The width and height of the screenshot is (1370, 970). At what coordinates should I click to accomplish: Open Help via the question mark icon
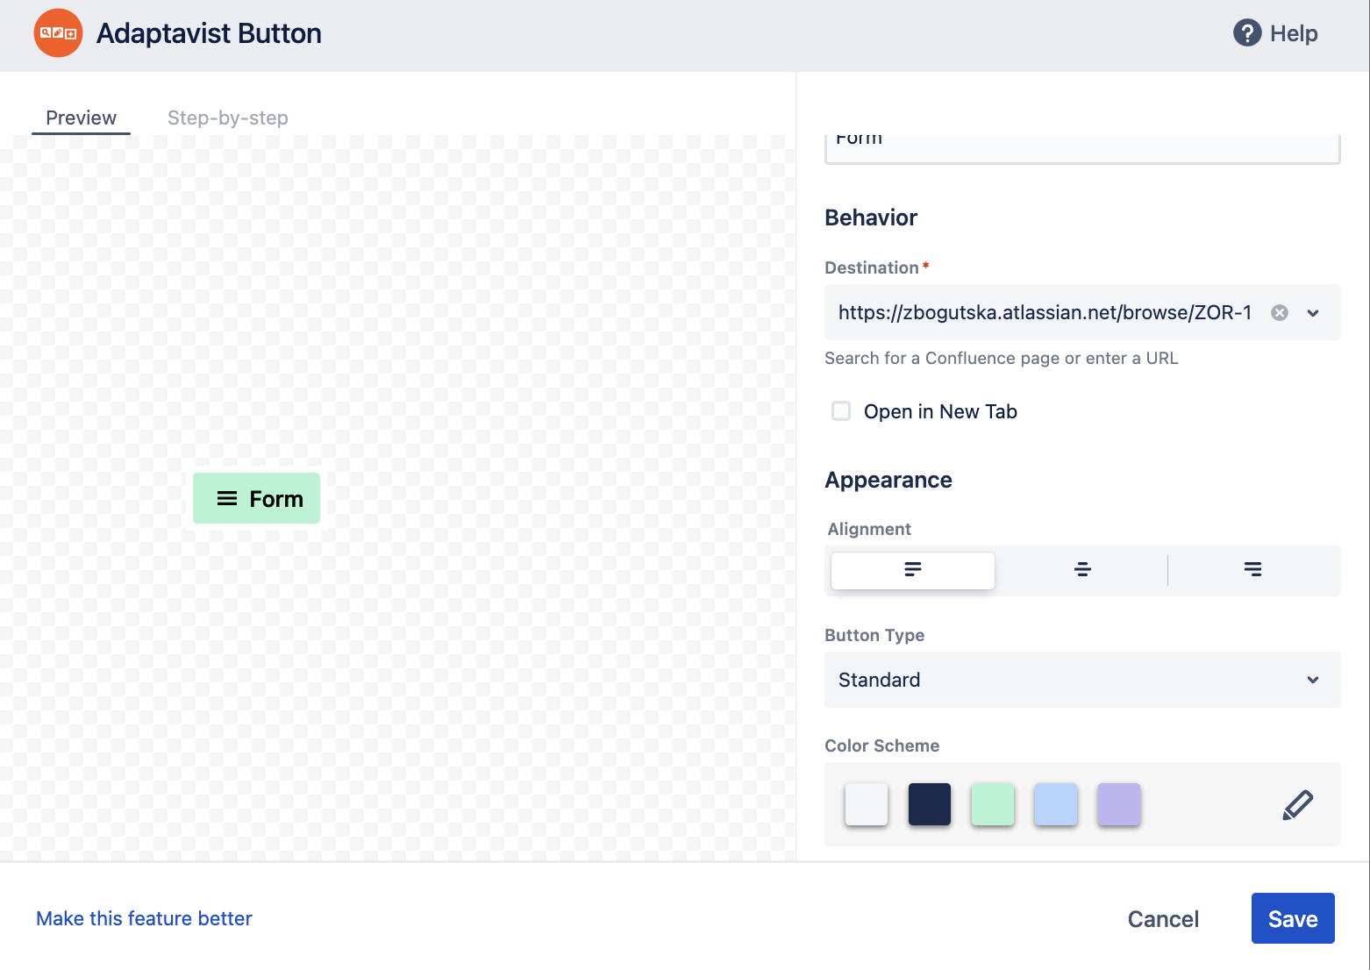(1246, 33)
